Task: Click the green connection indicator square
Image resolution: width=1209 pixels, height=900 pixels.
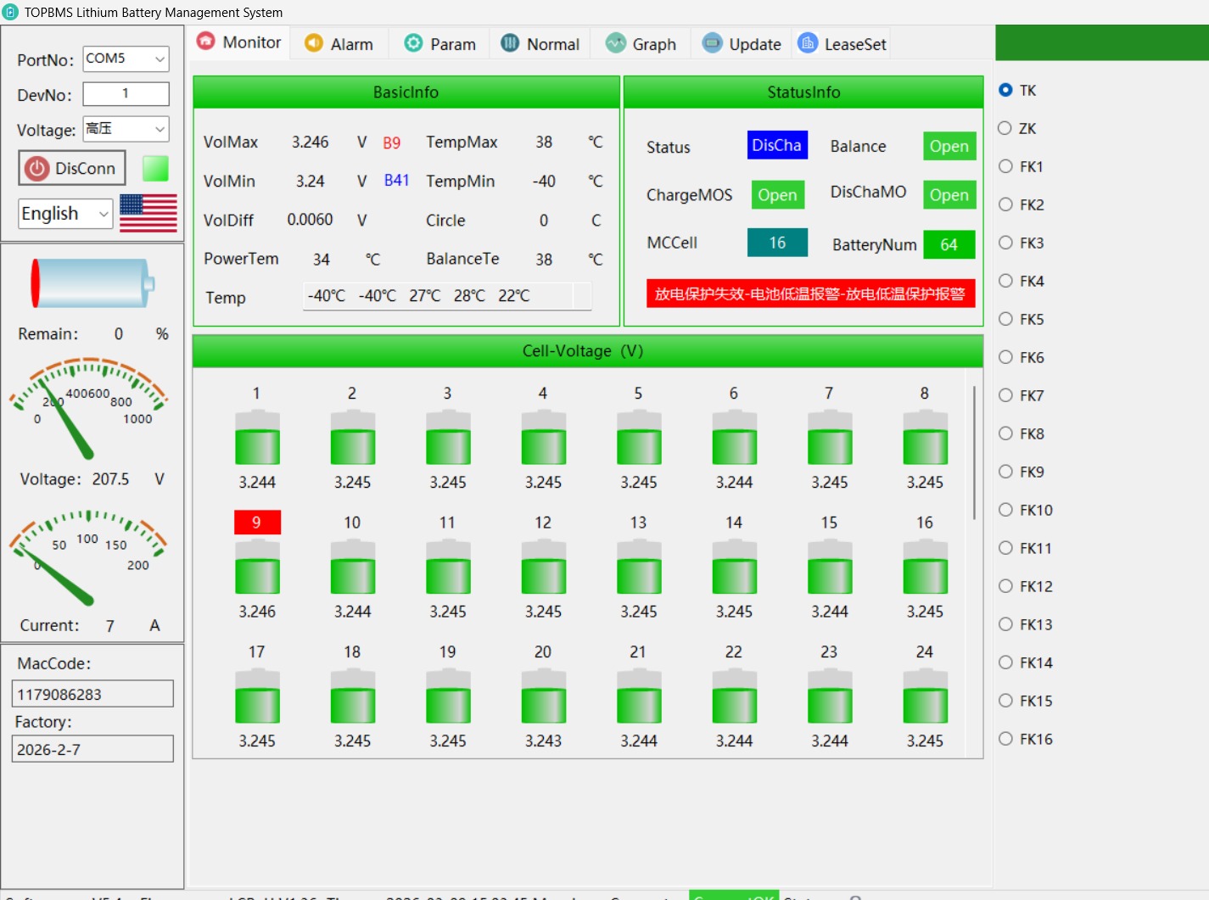Action: click(x=155, y=168)
